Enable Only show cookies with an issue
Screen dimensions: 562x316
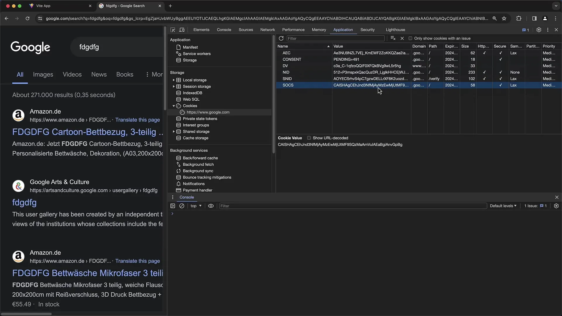point(410,38)
